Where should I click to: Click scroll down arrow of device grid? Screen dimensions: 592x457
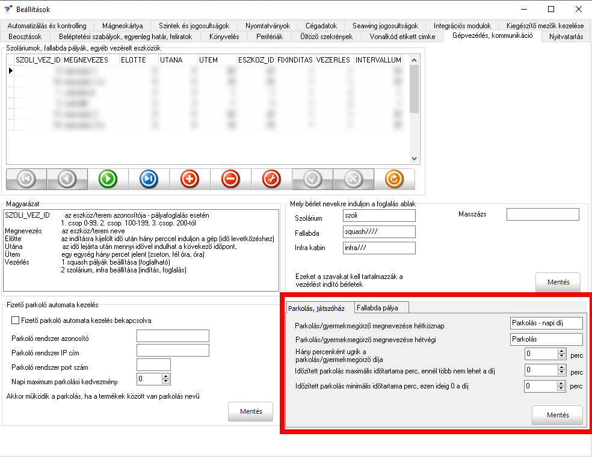414,159
